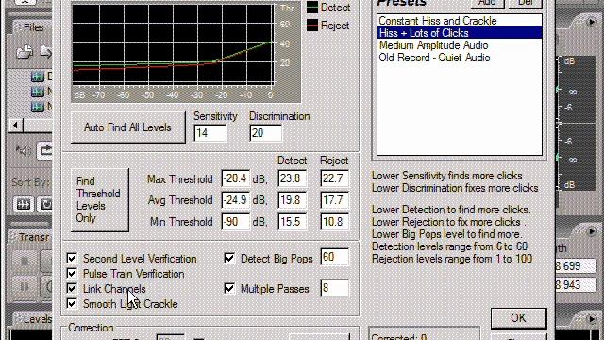
Task: Click Max Threshold dB field -20.4
Action: (235, 178)
